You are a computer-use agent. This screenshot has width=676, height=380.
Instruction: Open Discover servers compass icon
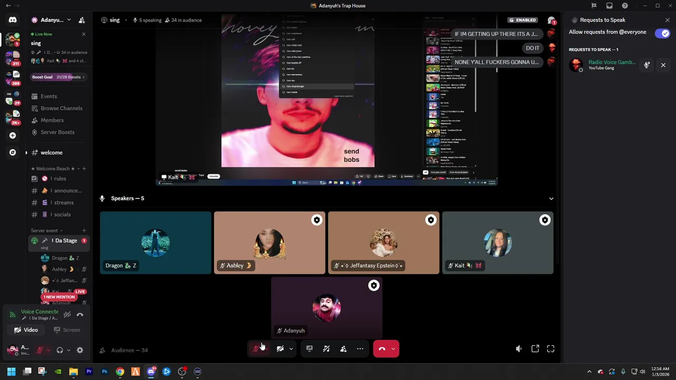13,153
